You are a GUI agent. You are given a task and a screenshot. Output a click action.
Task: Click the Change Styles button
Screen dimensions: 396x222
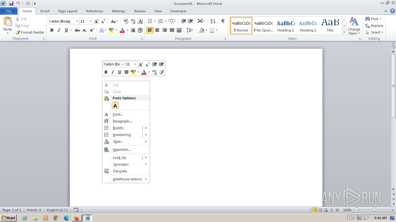pos(354,26)
